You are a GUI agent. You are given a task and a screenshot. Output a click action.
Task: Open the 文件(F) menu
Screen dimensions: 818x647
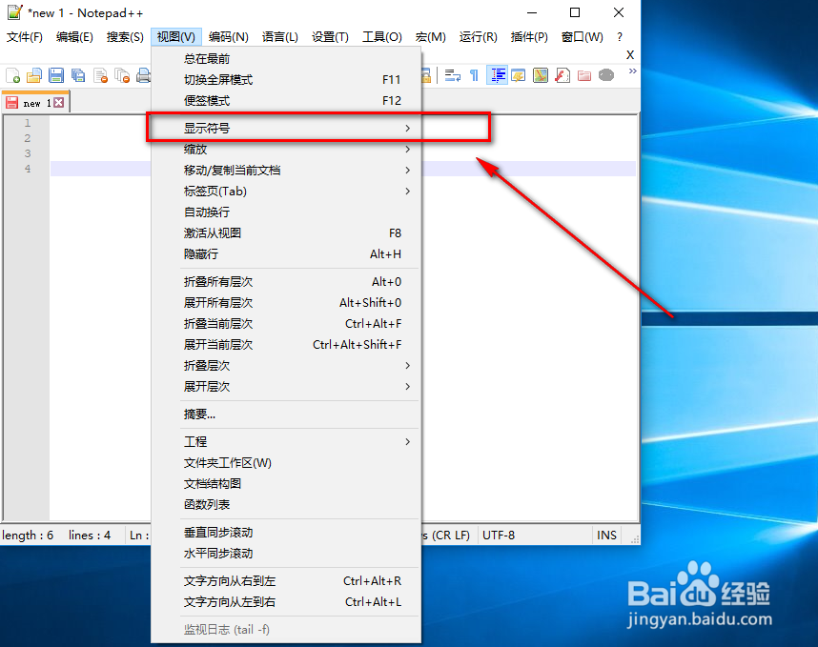(25, 36)
